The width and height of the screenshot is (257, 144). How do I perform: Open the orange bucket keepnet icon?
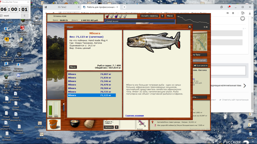53,124
